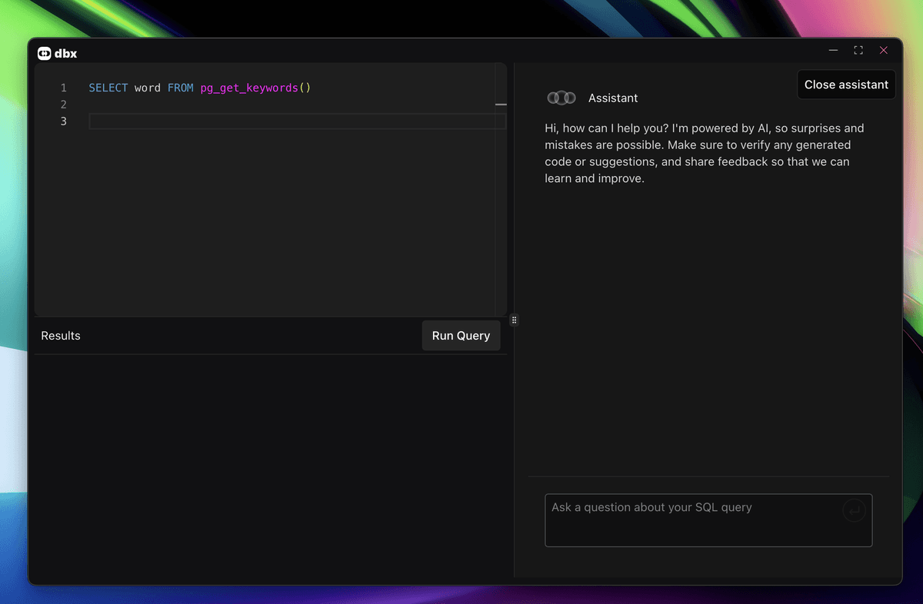Click the editor scrollbar marker

pos(501,104)
